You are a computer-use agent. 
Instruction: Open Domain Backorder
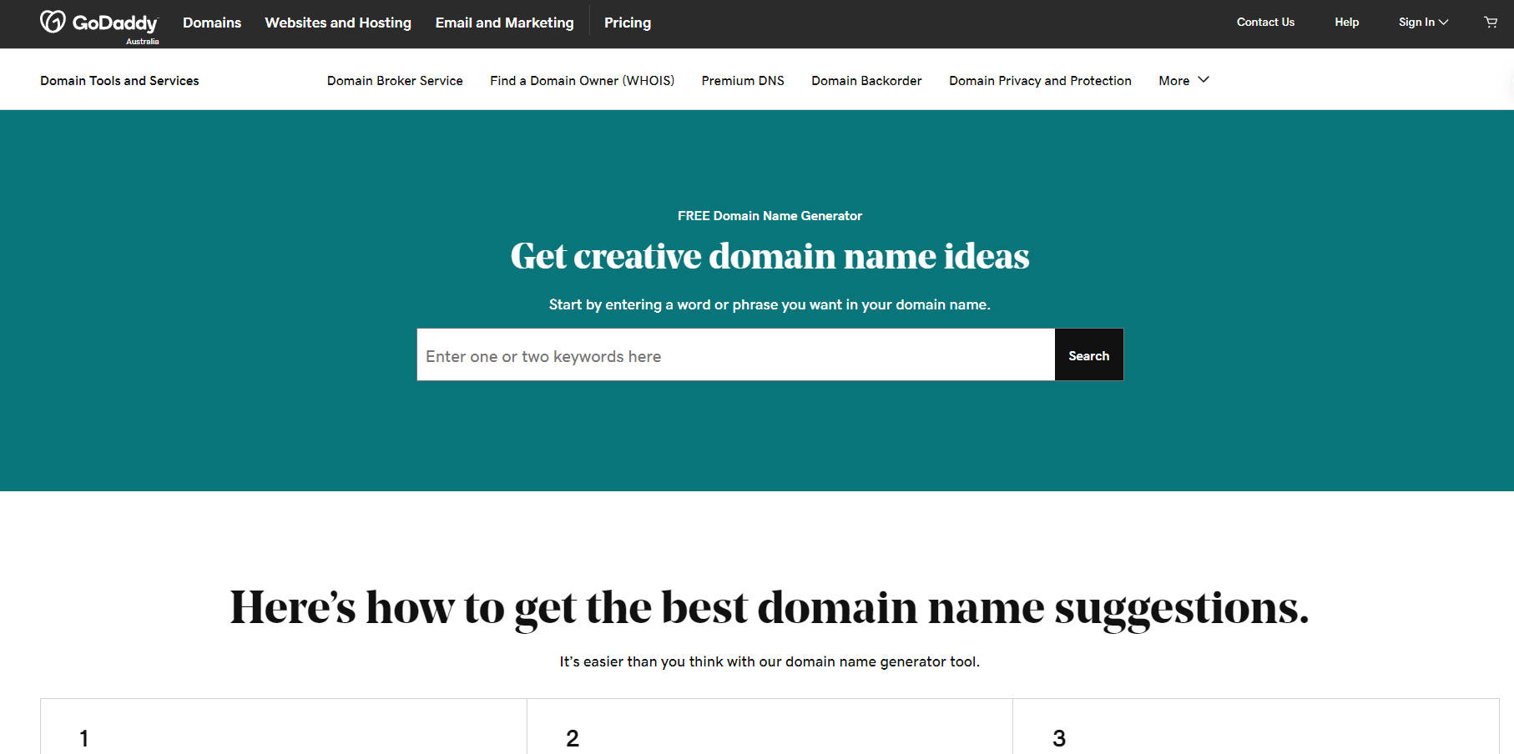[866, 80]
